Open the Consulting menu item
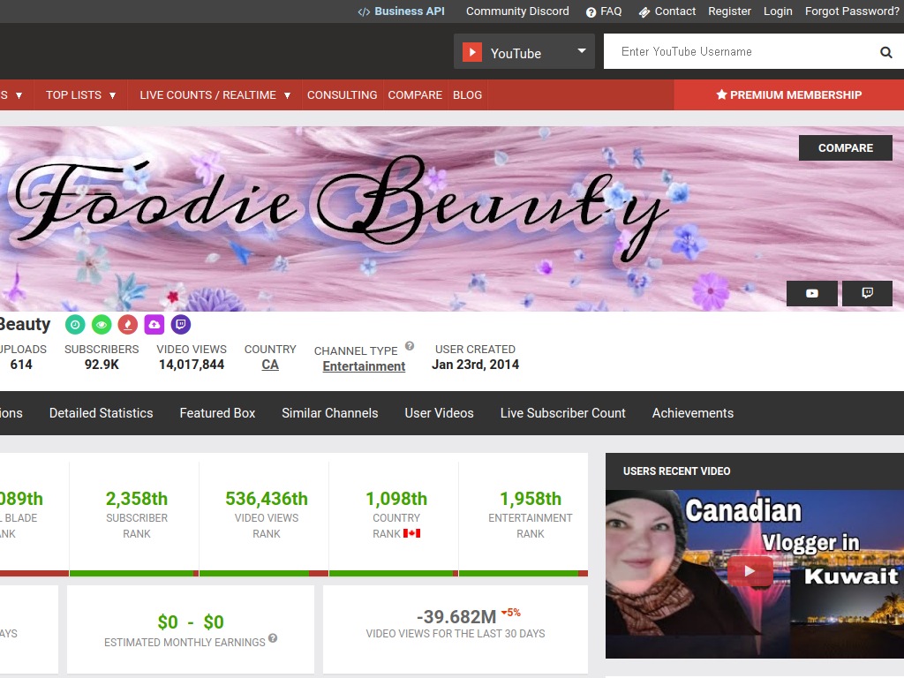 (342, 95)
